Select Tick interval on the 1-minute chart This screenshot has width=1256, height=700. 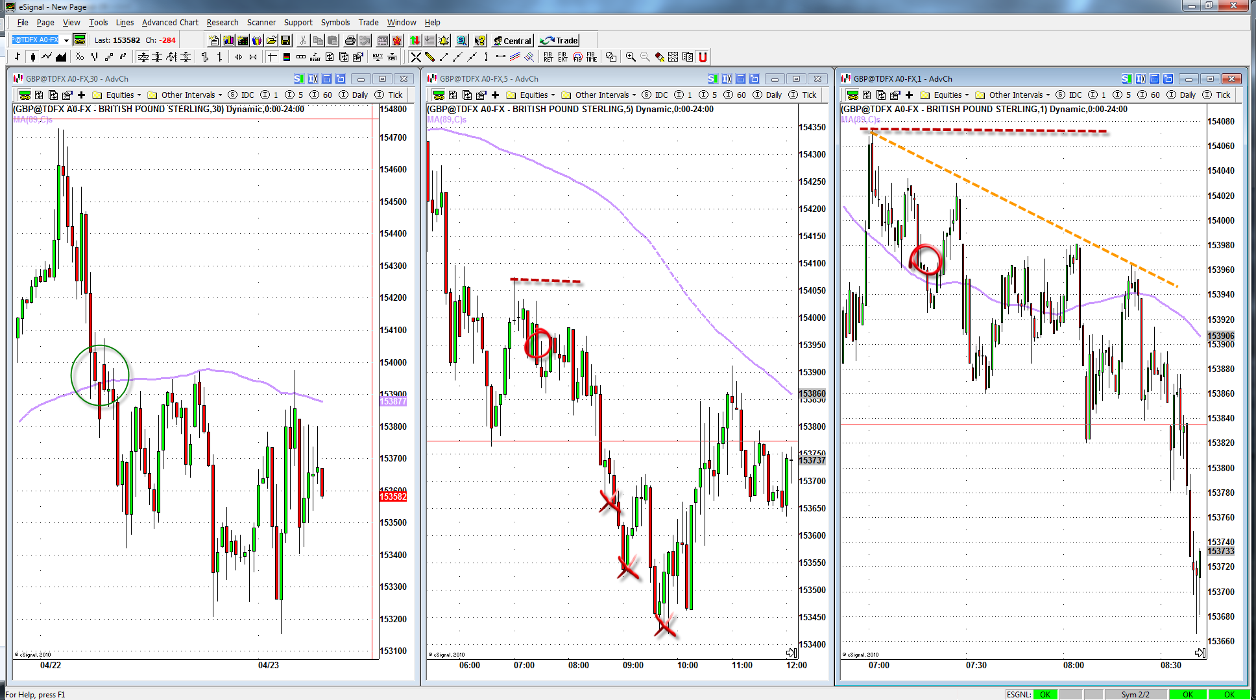click(1216, 95)
